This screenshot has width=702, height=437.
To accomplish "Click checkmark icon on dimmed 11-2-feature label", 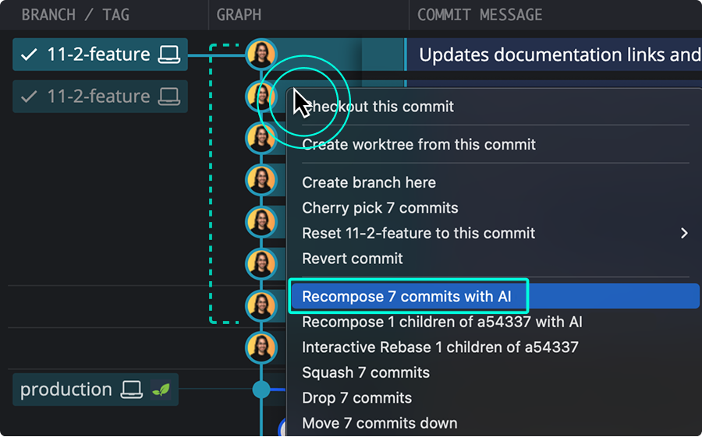I will point(29,96).
